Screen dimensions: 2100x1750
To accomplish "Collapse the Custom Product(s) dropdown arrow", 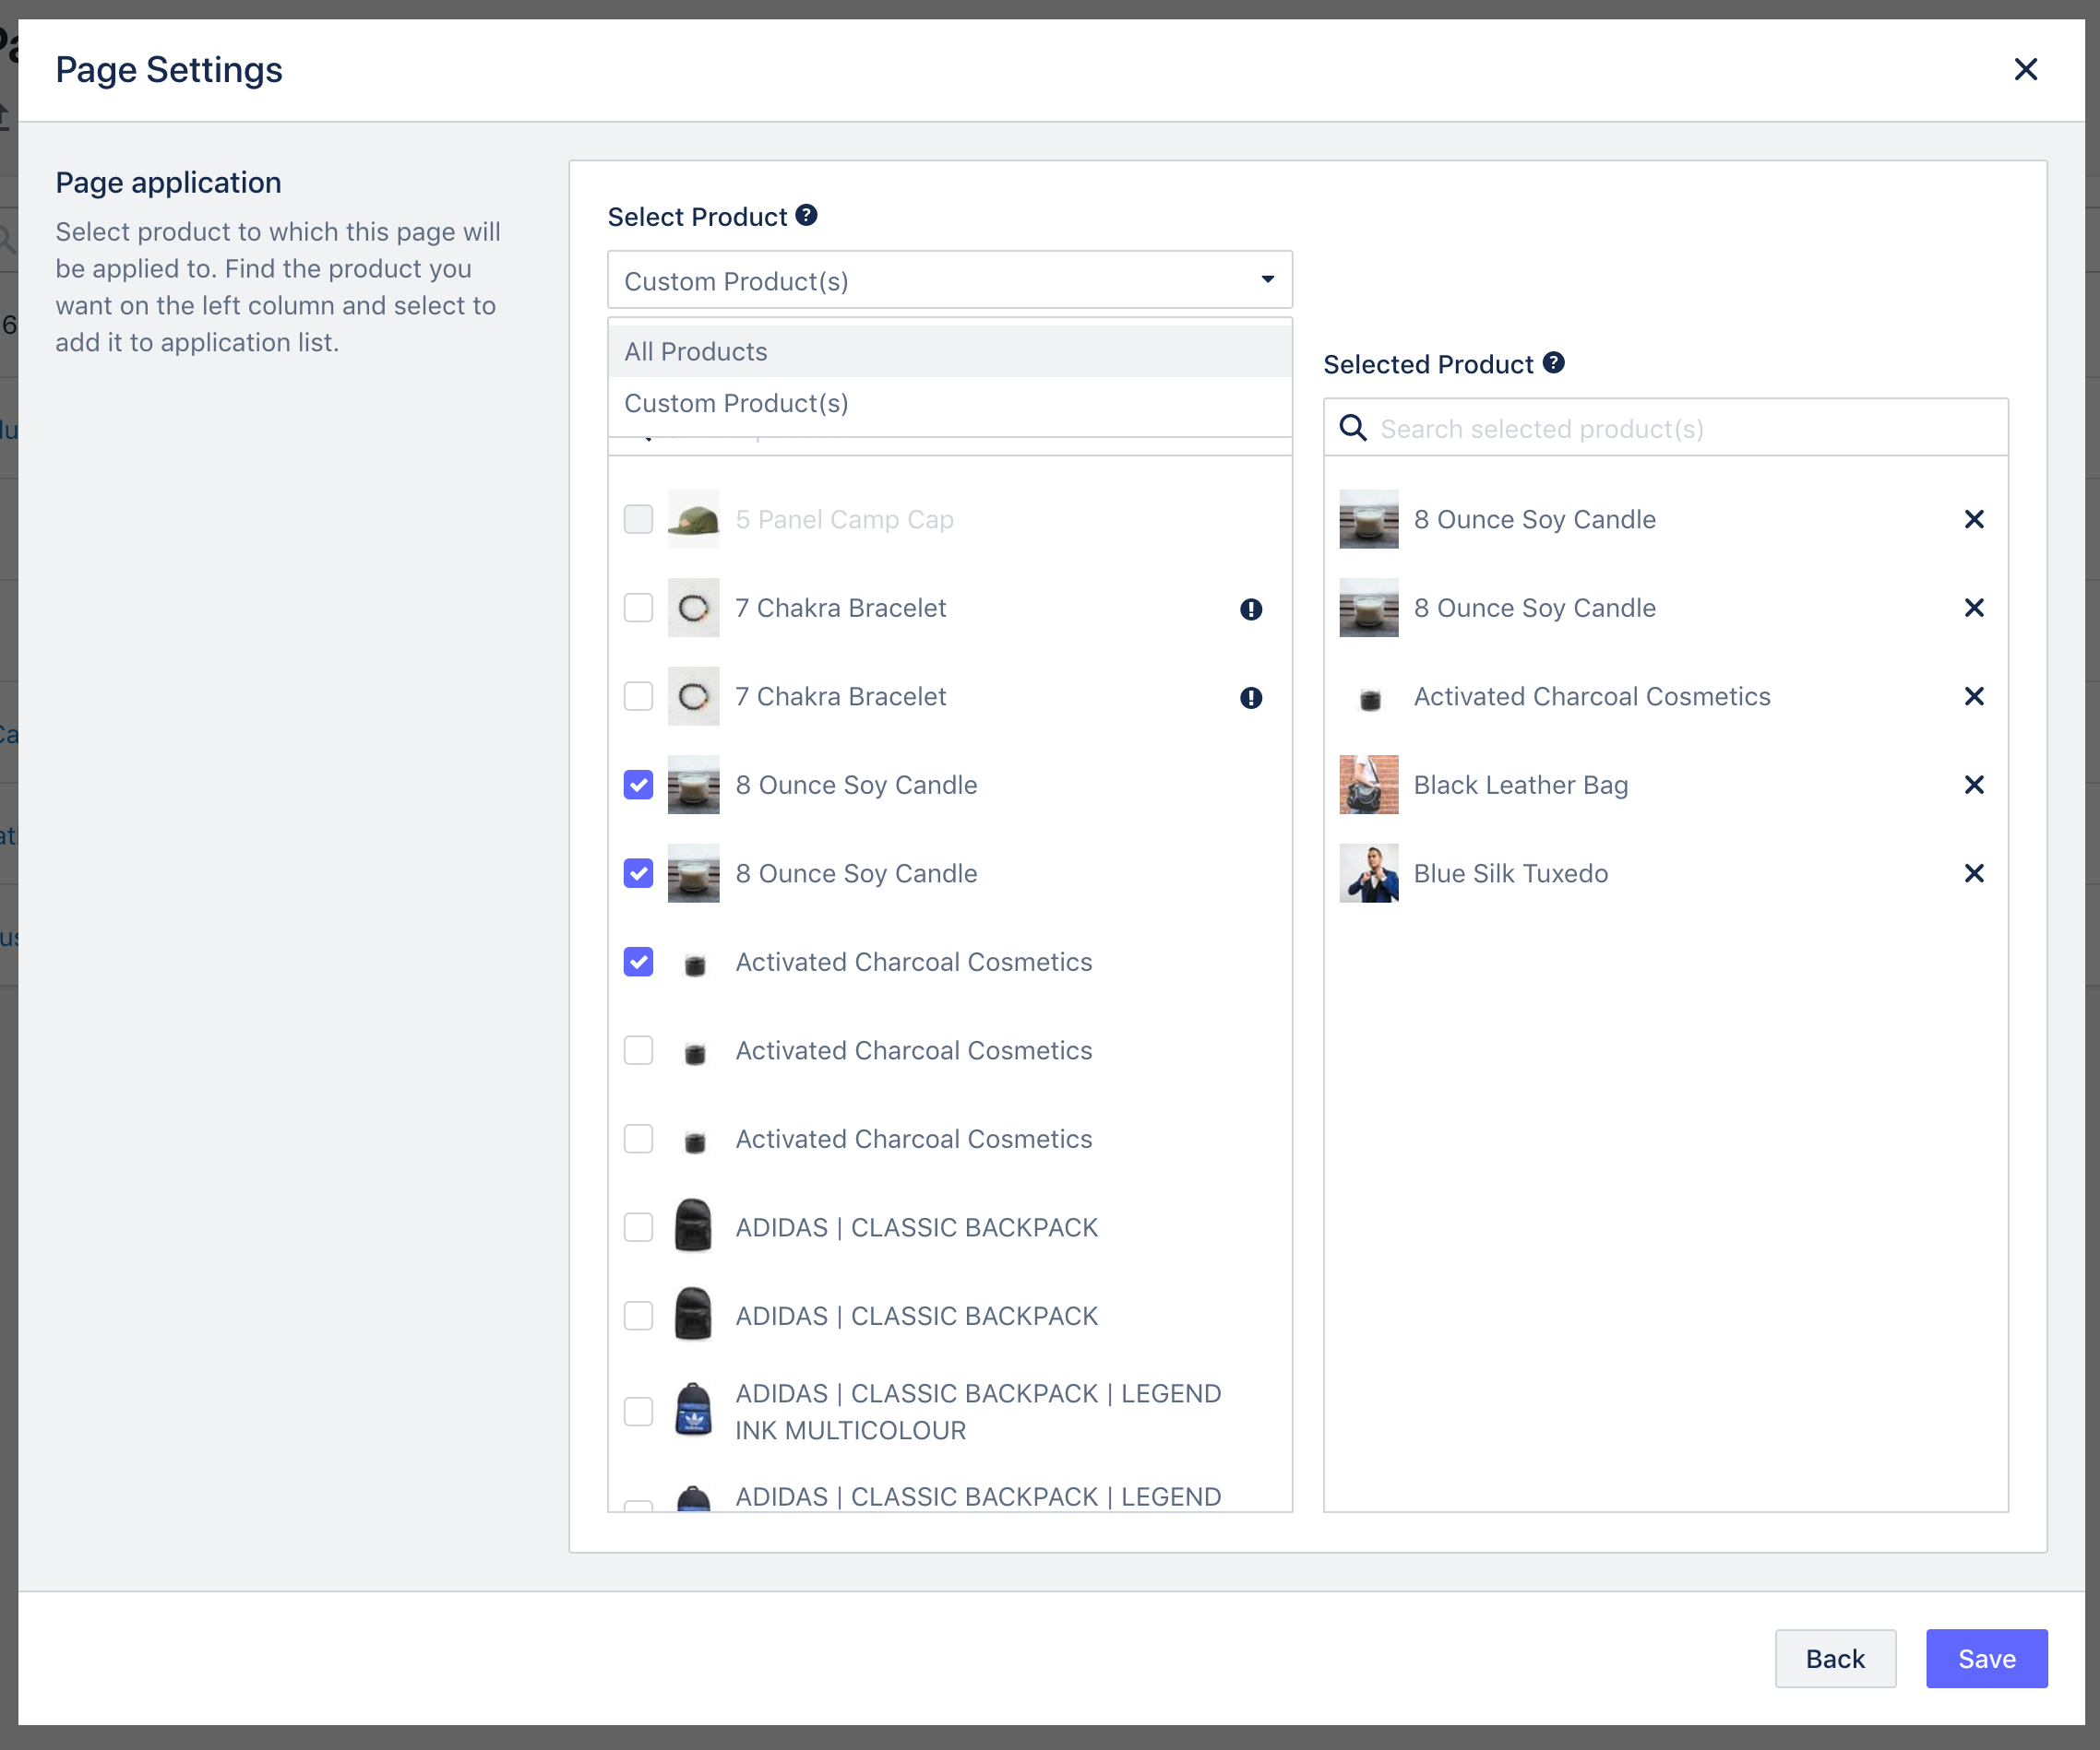I will [x=1267, y=280].
